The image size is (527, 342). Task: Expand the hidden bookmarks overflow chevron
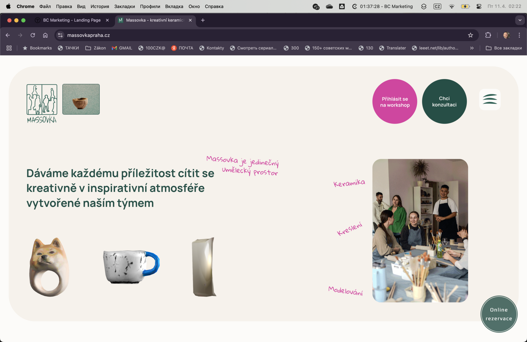click(x=472, y=48)
